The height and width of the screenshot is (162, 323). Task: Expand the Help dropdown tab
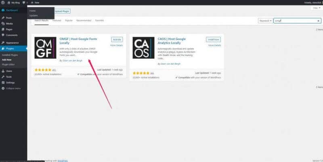pos(317,8)
